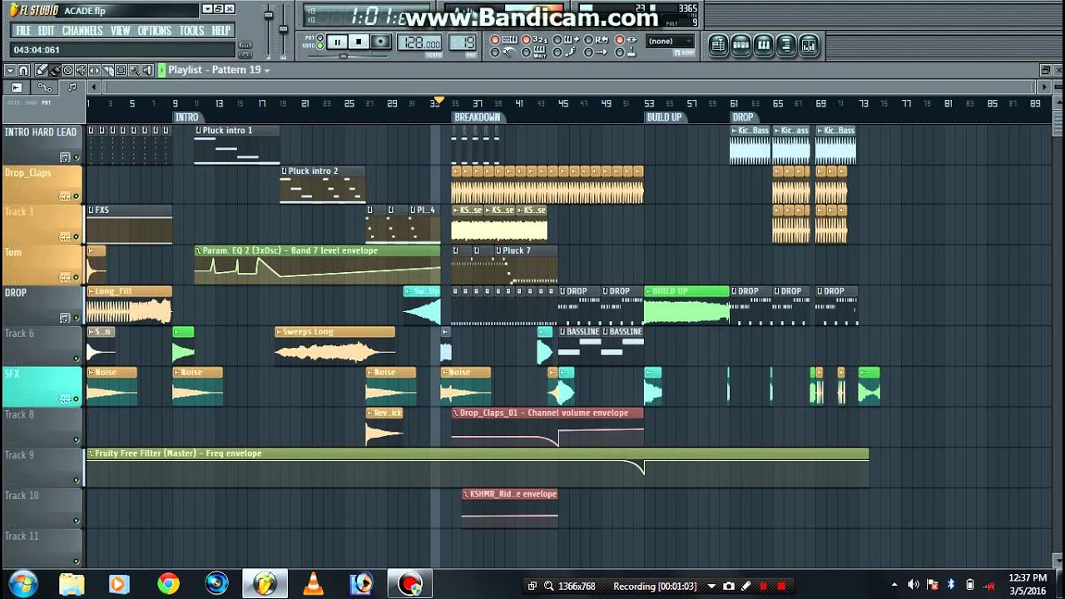Open the Pluck intro 1 clip menu
This screenshot has width=1065, height=599.
pos(199,131)
